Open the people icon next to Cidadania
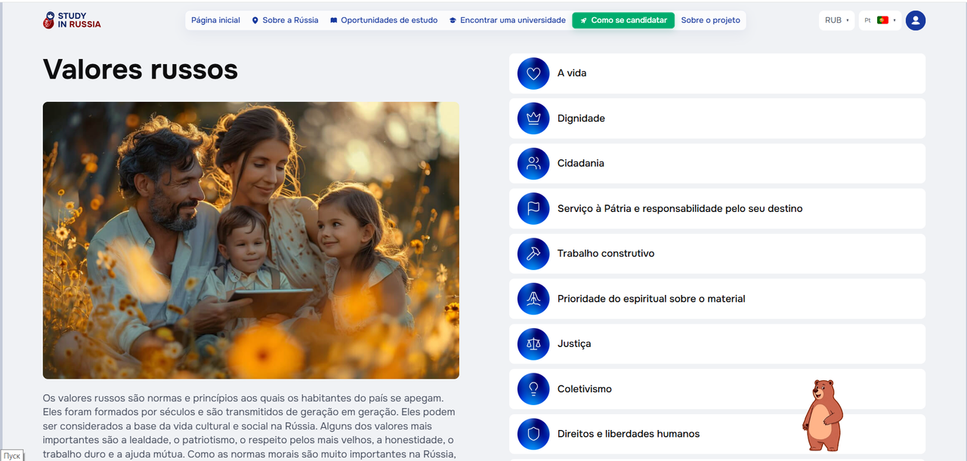The height and width of the screenshot is (461, 967). (x=533, y=164)
